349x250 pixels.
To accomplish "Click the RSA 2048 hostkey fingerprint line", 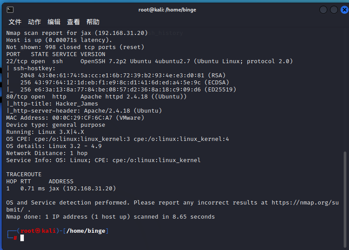I will 116,76.
